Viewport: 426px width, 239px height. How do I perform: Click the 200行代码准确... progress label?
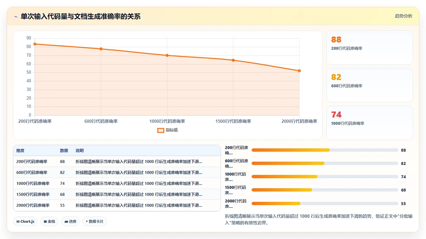click(x=237, y=150)
